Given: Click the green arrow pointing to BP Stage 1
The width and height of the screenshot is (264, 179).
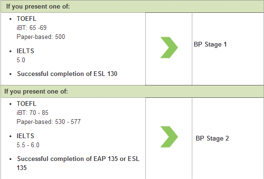Looking at the screenshot, I should click(x=169, y=47).
